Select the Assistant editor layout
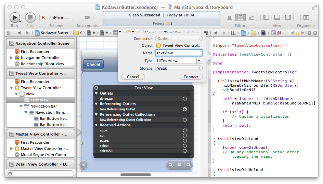 coord(240,17)
